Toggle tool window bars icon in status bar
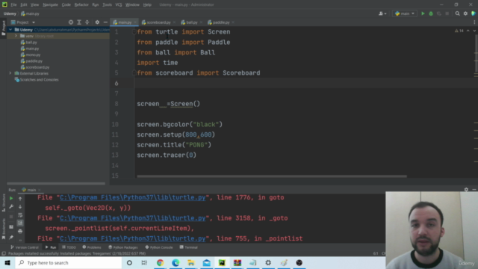The height and width of the screenshot is (269, 478). click(x=4, y=253)
